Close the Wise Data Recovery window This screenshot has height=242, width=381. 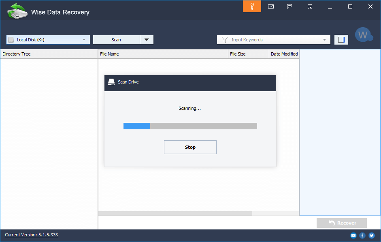[x=370, y=6]
